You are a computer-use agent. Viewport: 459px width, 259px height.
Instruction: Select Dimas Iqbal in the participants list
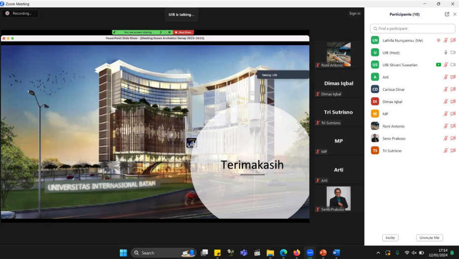tap(412, 102)
